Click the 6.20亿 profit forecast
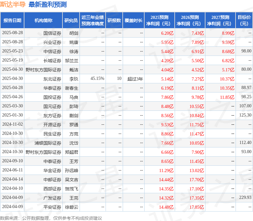This screenshot has height=221, width=253. 167,33
